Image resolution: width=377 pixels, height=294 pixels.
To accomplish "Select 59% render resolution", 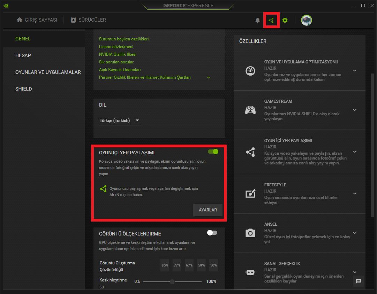I will click(x=202, y=265).
